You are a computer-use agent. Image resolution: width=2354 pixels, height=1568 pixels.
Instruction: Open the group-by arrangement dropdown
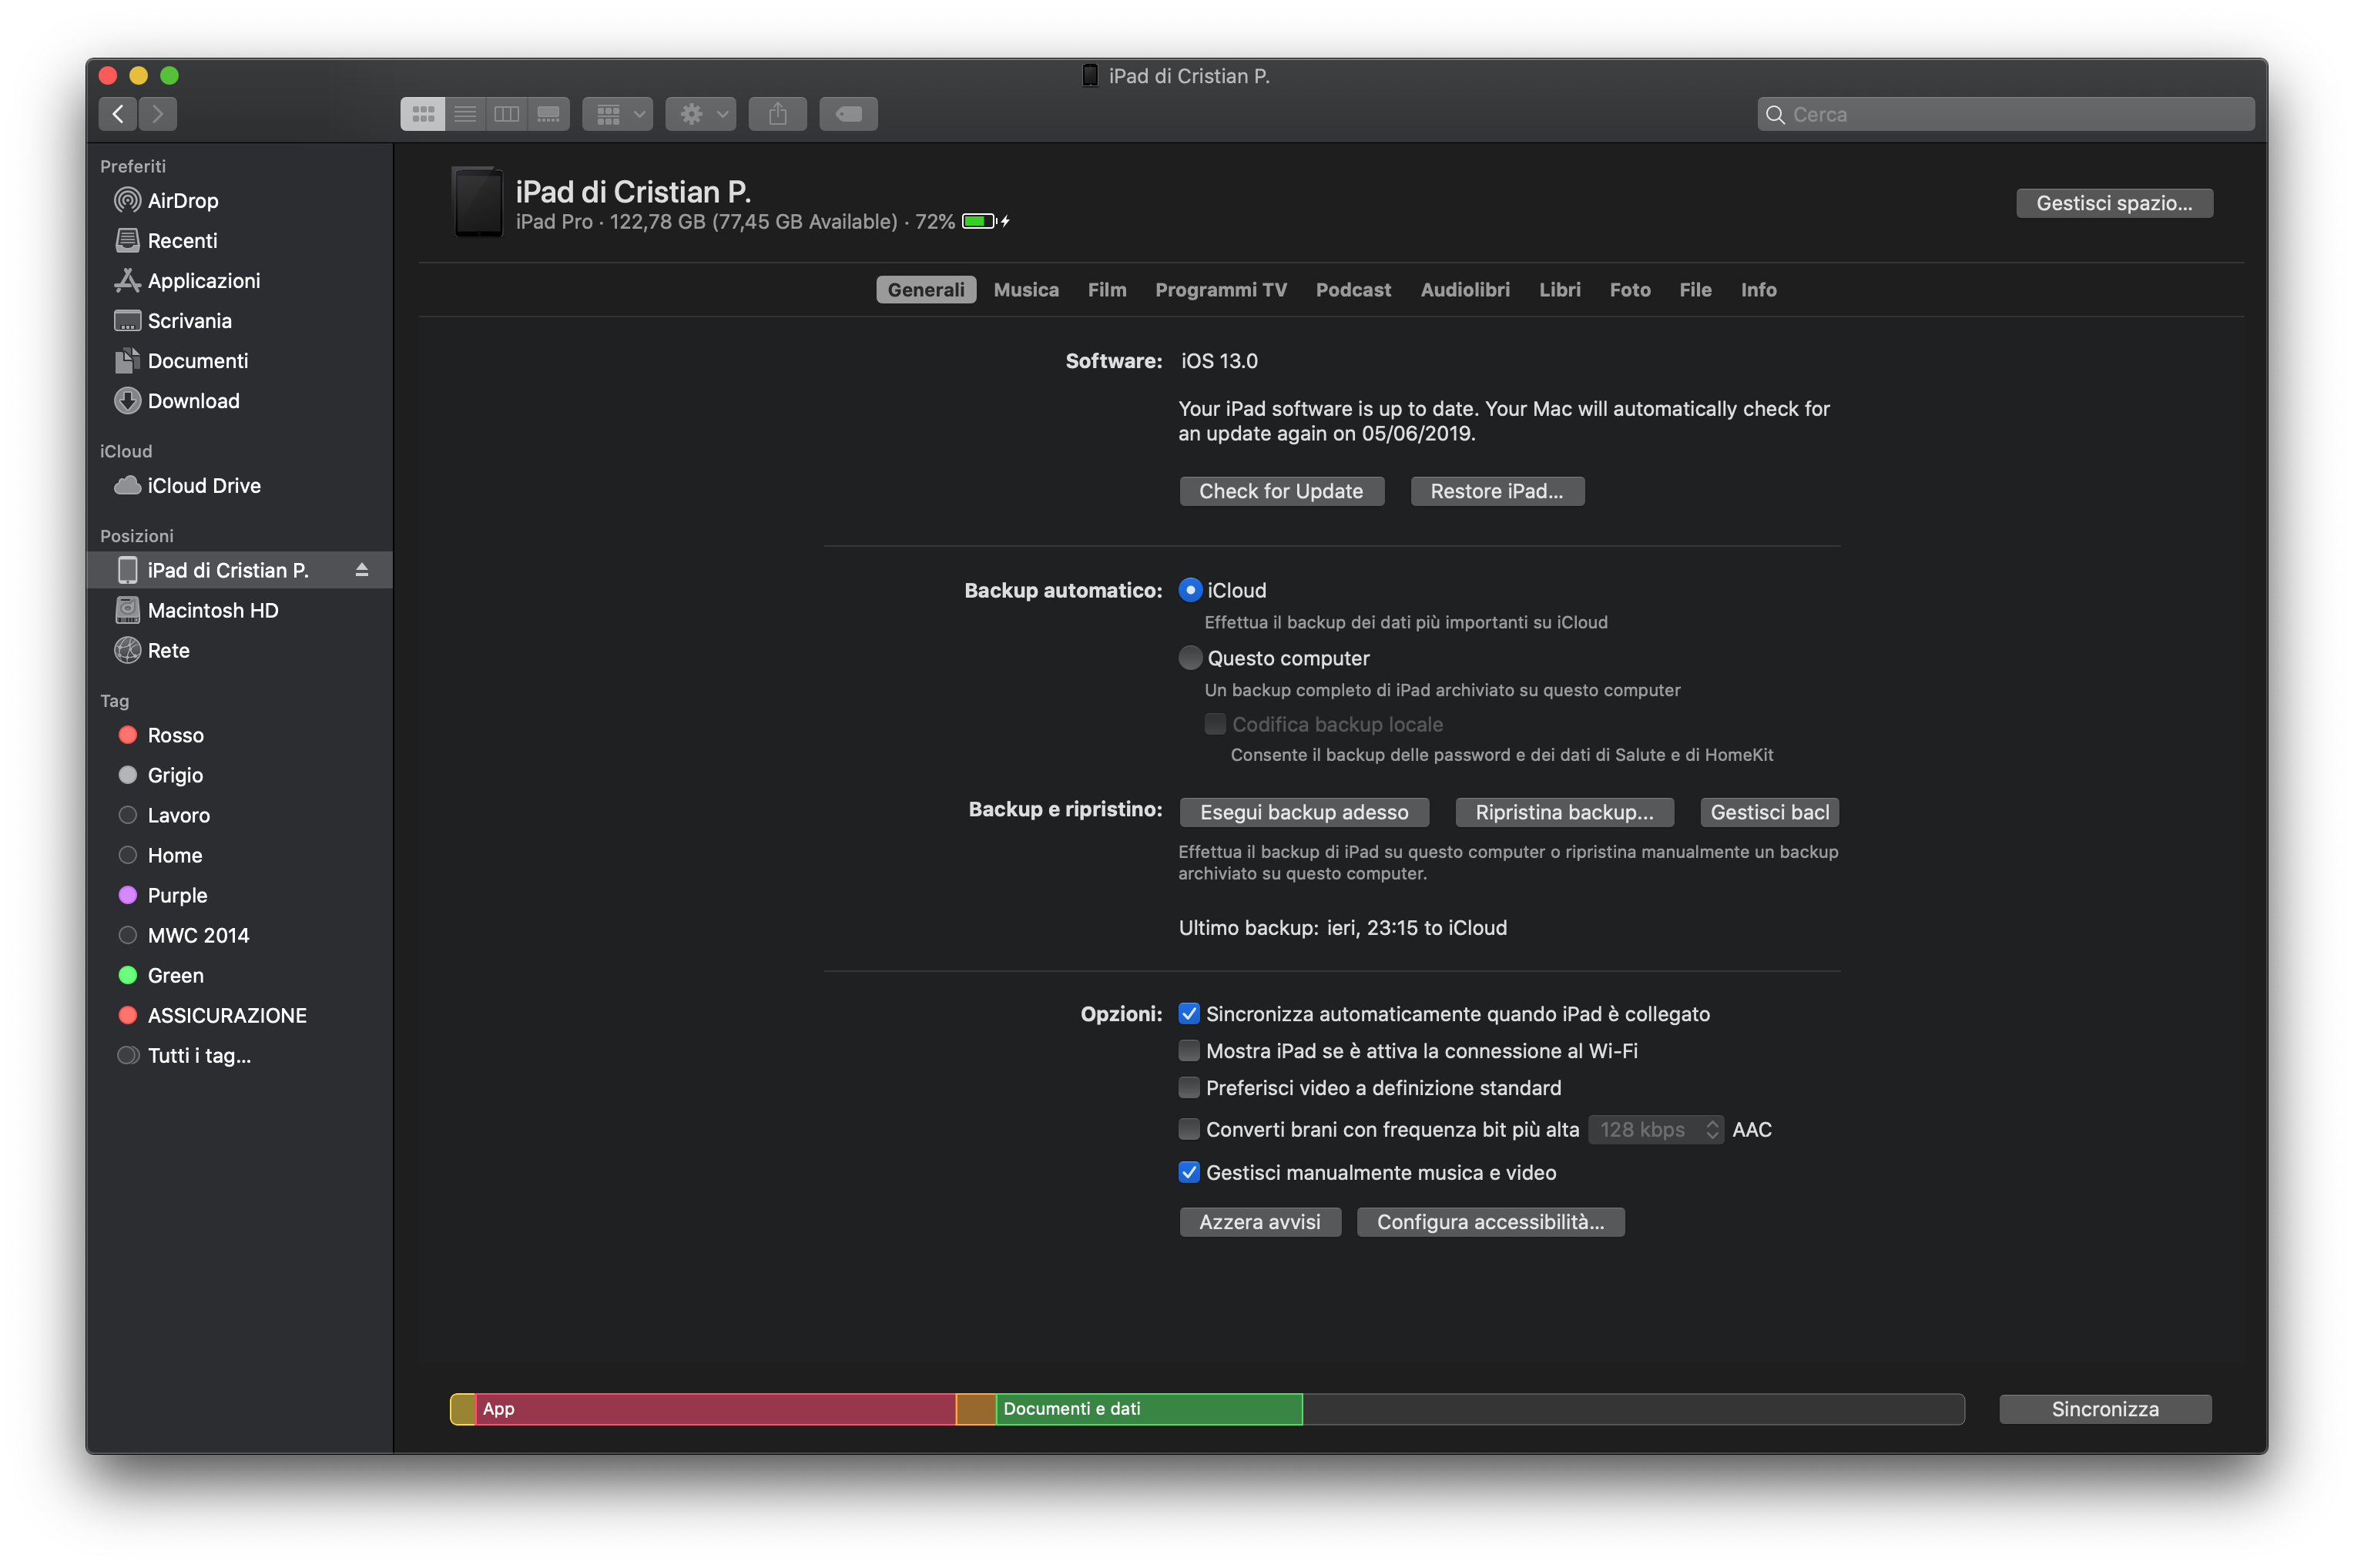[618, 114]
